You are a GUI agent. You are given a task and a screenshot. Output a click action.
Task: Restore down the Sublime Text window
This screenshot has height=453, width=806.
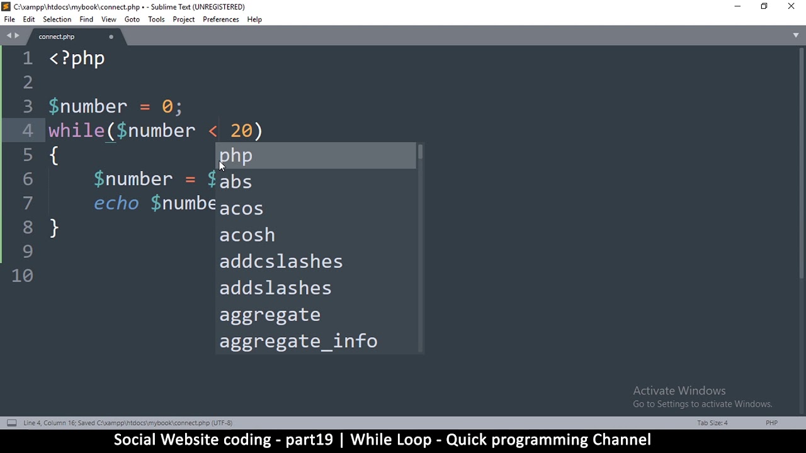pyautogui.click(x=764, y=6)
